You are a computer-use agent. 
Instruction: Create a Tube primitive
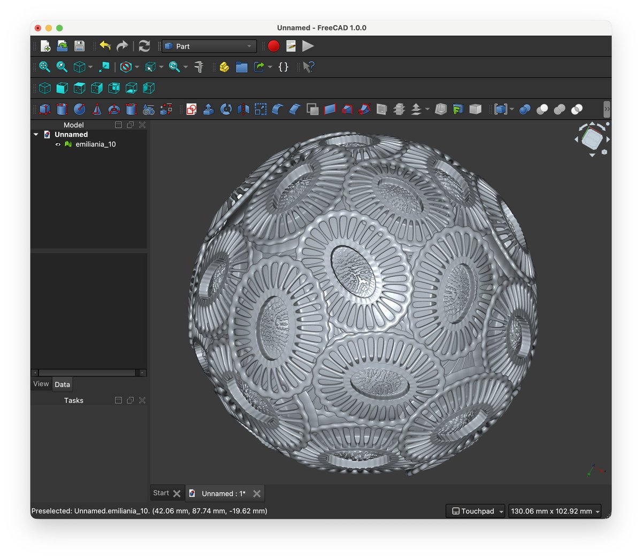point(131,109)
